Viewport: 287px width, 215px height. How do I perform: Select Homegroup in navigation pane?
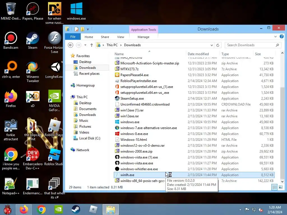[83, 85]
